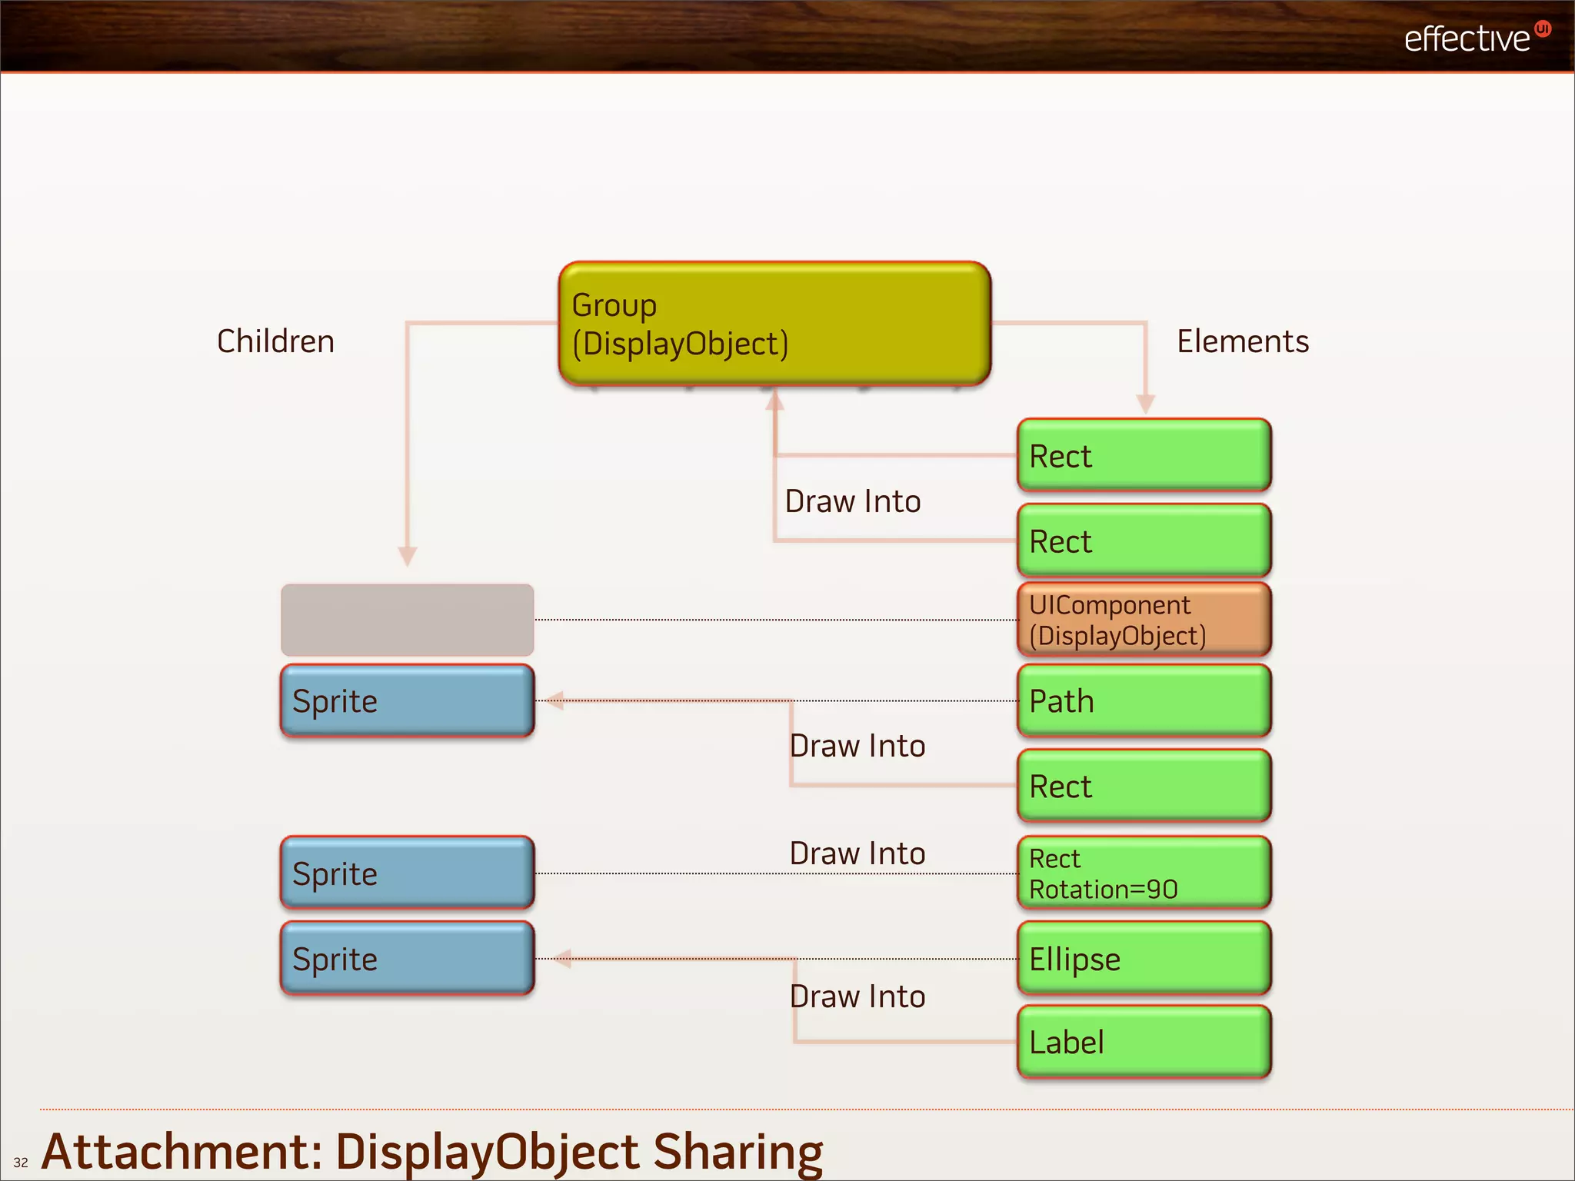Select the green Ellipse element box
The image size is (1575, 1181).
tap(1144, 959)
